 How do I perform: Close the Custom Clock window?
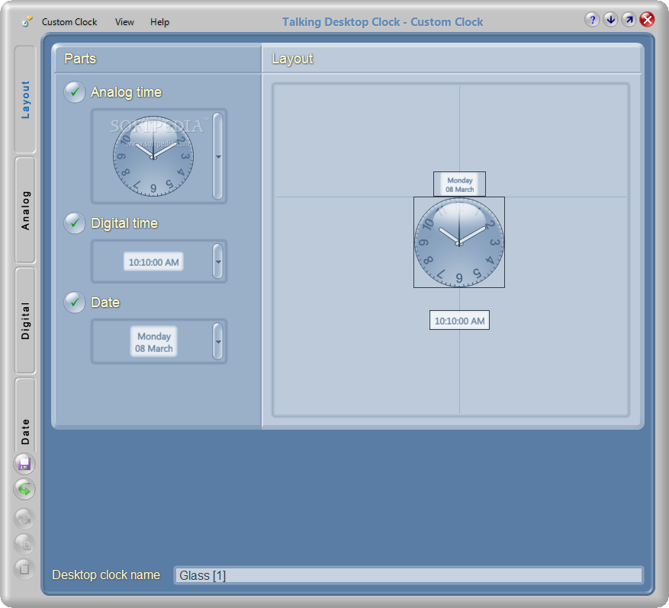coord(647,20)
